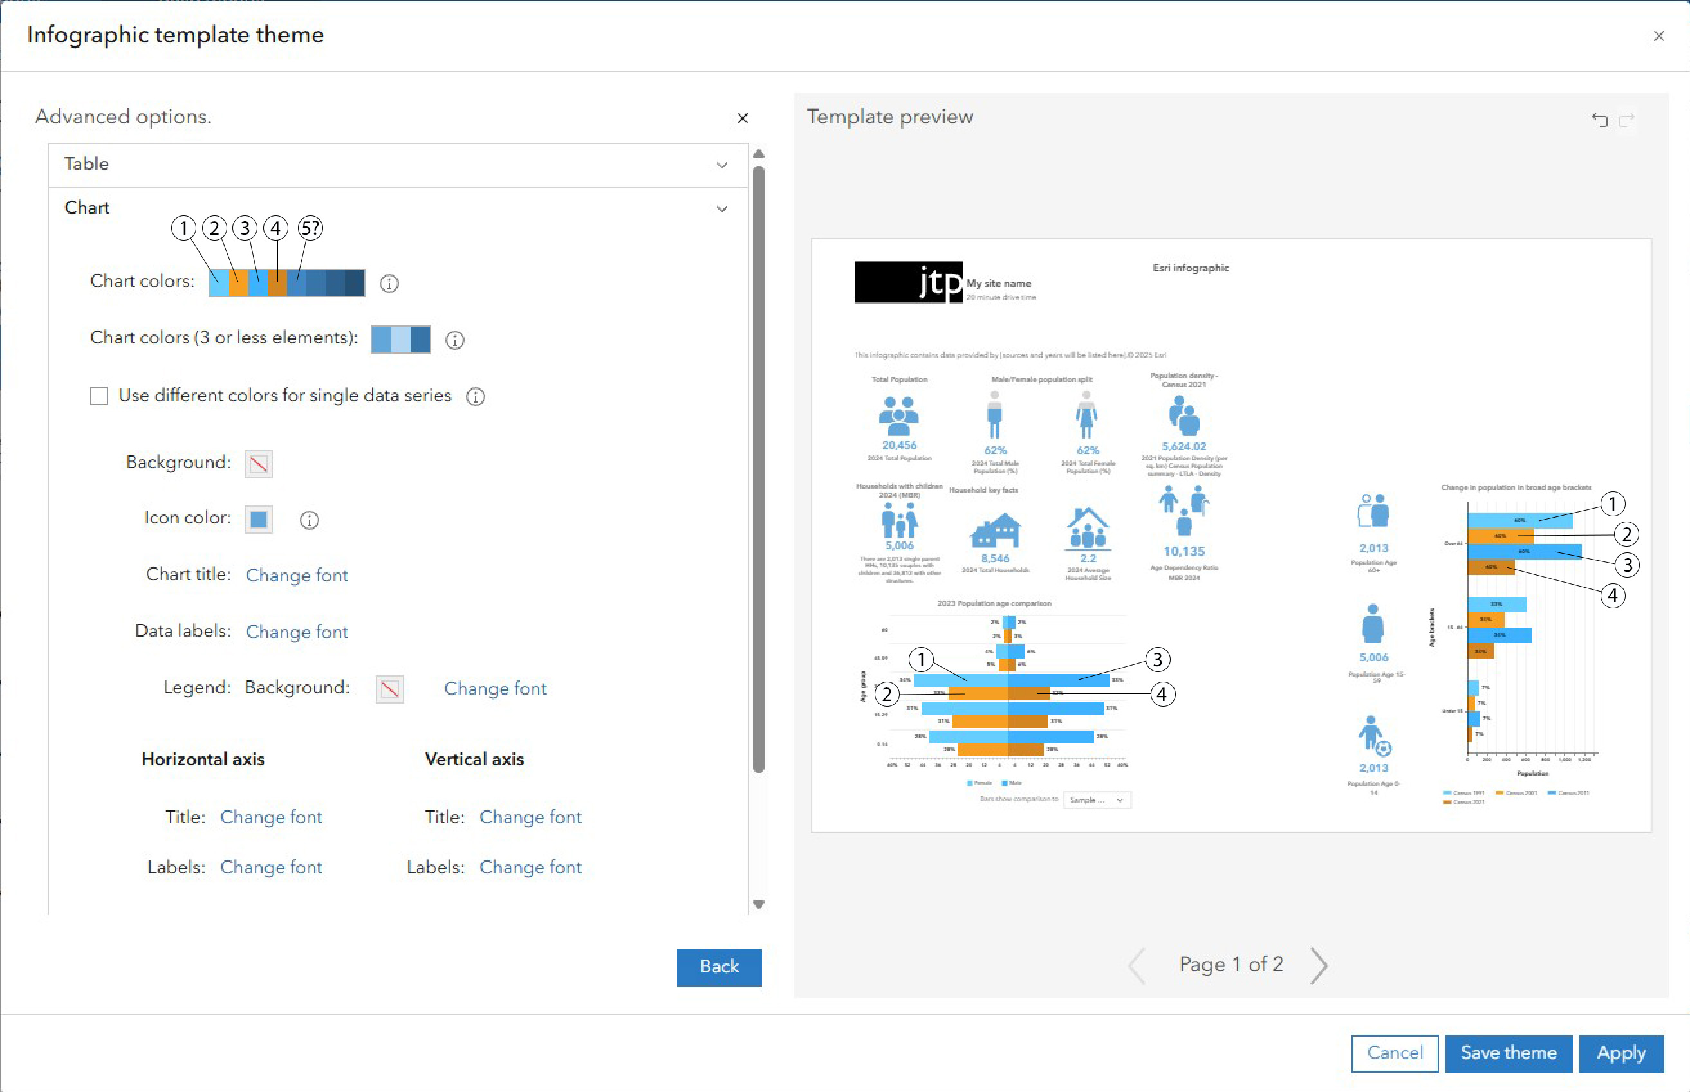Click the 2.2 Average Household Size icon

click(x=1088, y=528)
